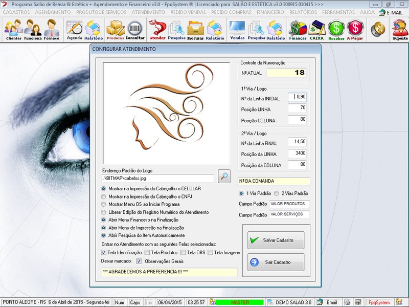Click the Endereço Padrão do Logo path field
409x307 pixels.
click(x=157, y=179)
